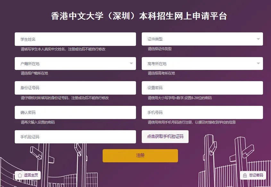Click hint text 请选择高考所在地
Screen dimensions: 271x187
pyautogui.click(x=161, y=73)
